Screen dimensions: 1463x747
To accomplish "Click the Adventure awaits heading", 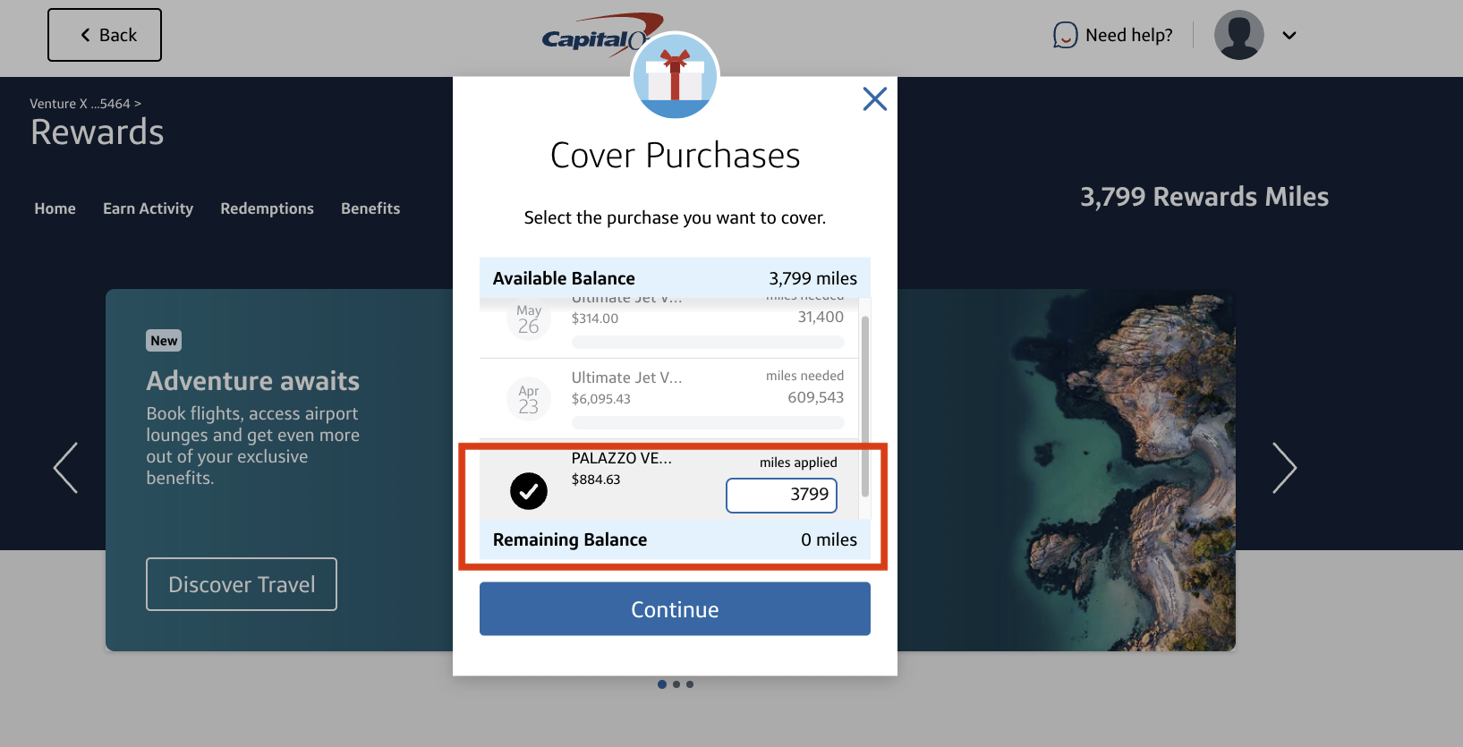I will [253, 381].
